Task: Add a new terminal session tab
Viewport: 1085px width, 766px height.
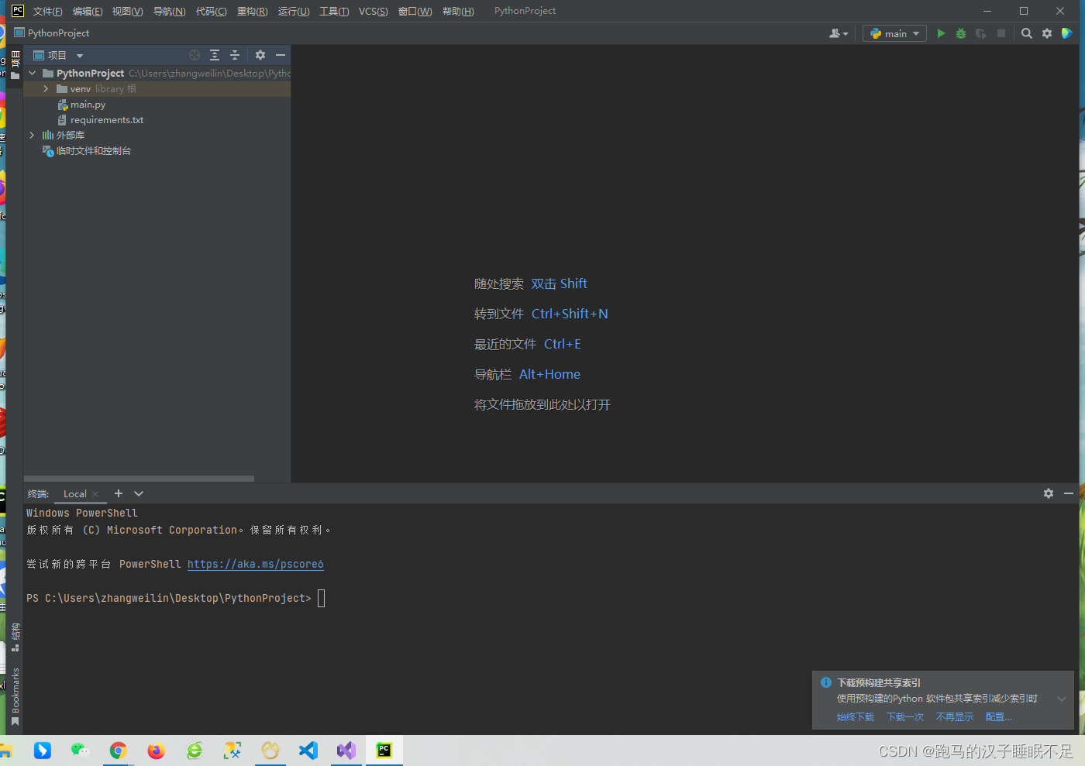Action: pyautogui.click(x=119, y=493)
